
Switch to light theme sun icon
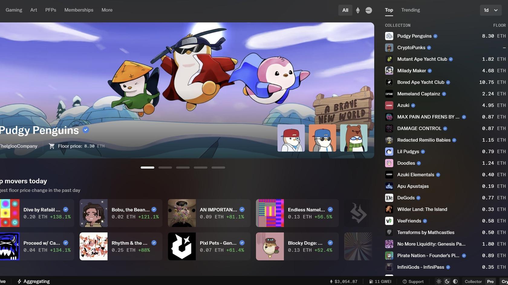click(x=439, y=281)
